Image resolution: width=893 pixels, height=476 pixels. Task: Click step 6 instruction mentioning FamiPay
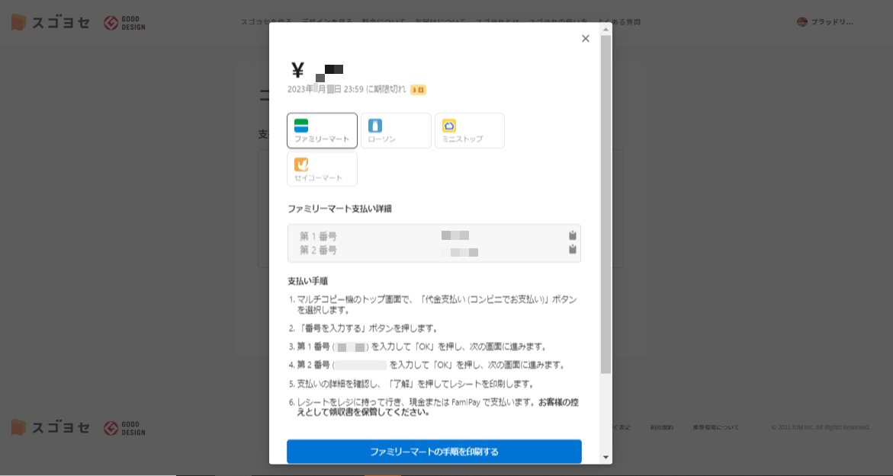tap(433, 407)
